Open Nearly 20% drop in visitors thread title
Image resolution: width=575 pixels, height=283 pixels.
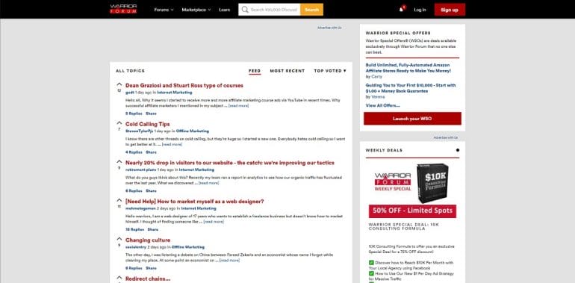(229, 163)
